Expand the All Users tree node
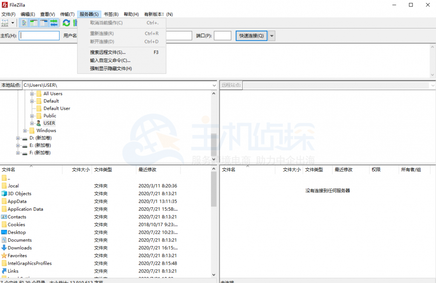Viewport: 436px width, 283px height. point(32,94)
